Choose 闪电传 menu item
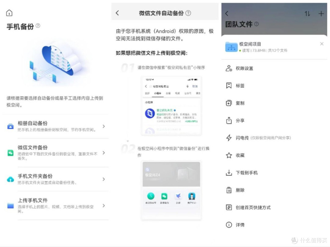330x247 pixels. coord(274,138)
